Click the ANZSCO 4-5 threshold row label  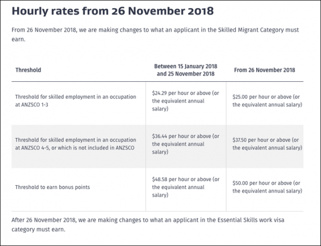pyautogui.click(x=75, y=144)
